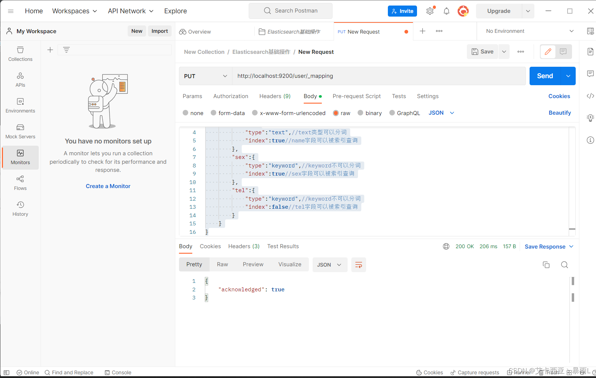The height and width of the screenshot is (378, 596).
Task: Select the raw body type
Action: coord(341,113)
